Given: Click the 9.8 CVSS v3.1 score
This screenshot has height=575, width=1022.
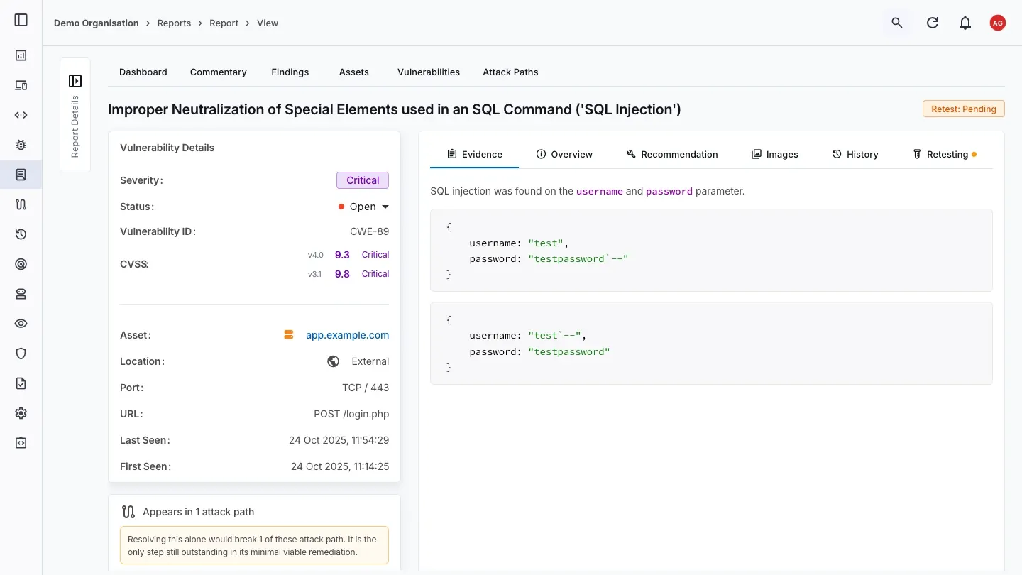Looking at the screenshot, I should (342, 274).
